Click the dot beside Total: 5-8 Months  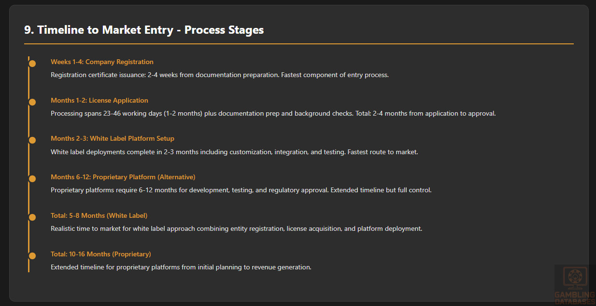point(32,217)
